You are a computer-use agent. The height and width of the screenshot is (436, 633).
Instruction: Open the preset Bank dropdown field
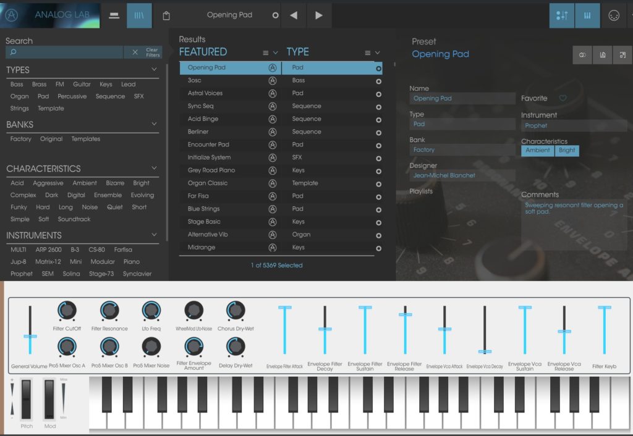click(x=462, y=149)
